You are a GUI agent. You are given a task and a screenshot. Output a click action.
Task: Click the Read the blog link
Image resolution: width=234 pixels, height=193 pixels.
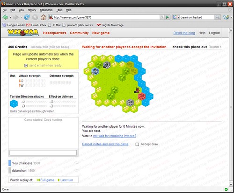click(184, 33)
